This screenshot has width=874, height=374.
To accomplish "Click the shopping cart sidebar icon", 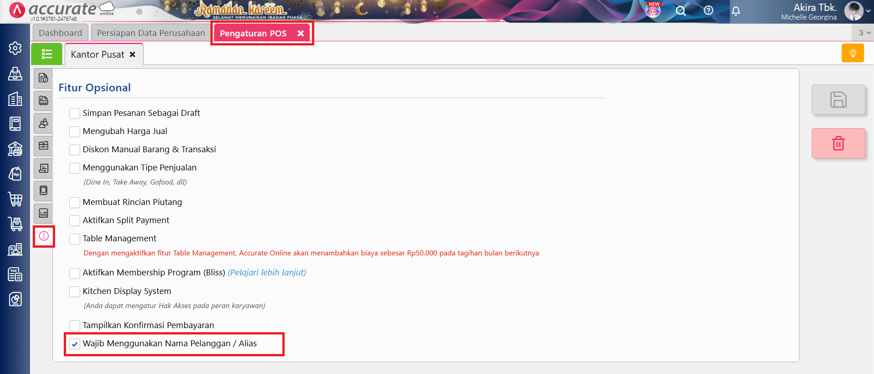I will pos(15,199).
